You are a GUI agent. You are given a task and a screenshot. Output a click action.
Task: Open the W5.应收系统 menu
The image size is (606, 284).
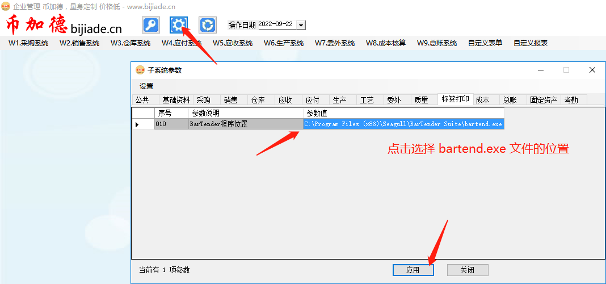(x=232, y=43)
